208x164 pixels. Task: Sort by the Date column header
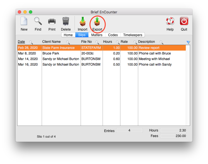21,42
